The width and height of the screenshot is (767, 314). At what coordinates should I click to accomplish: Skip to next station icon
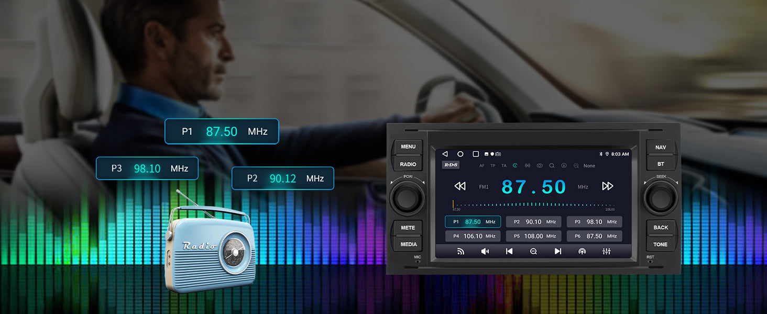(558, 251)
